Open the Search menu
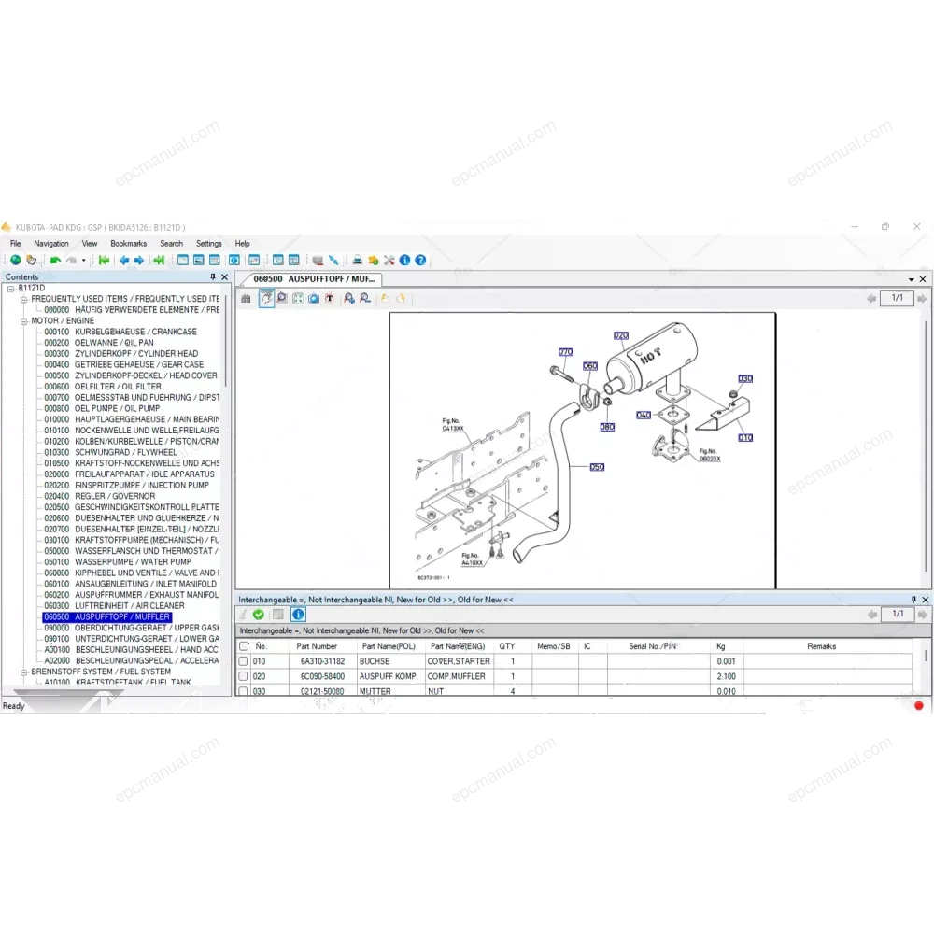The image size is (934, 934). [x=172, y=244]
